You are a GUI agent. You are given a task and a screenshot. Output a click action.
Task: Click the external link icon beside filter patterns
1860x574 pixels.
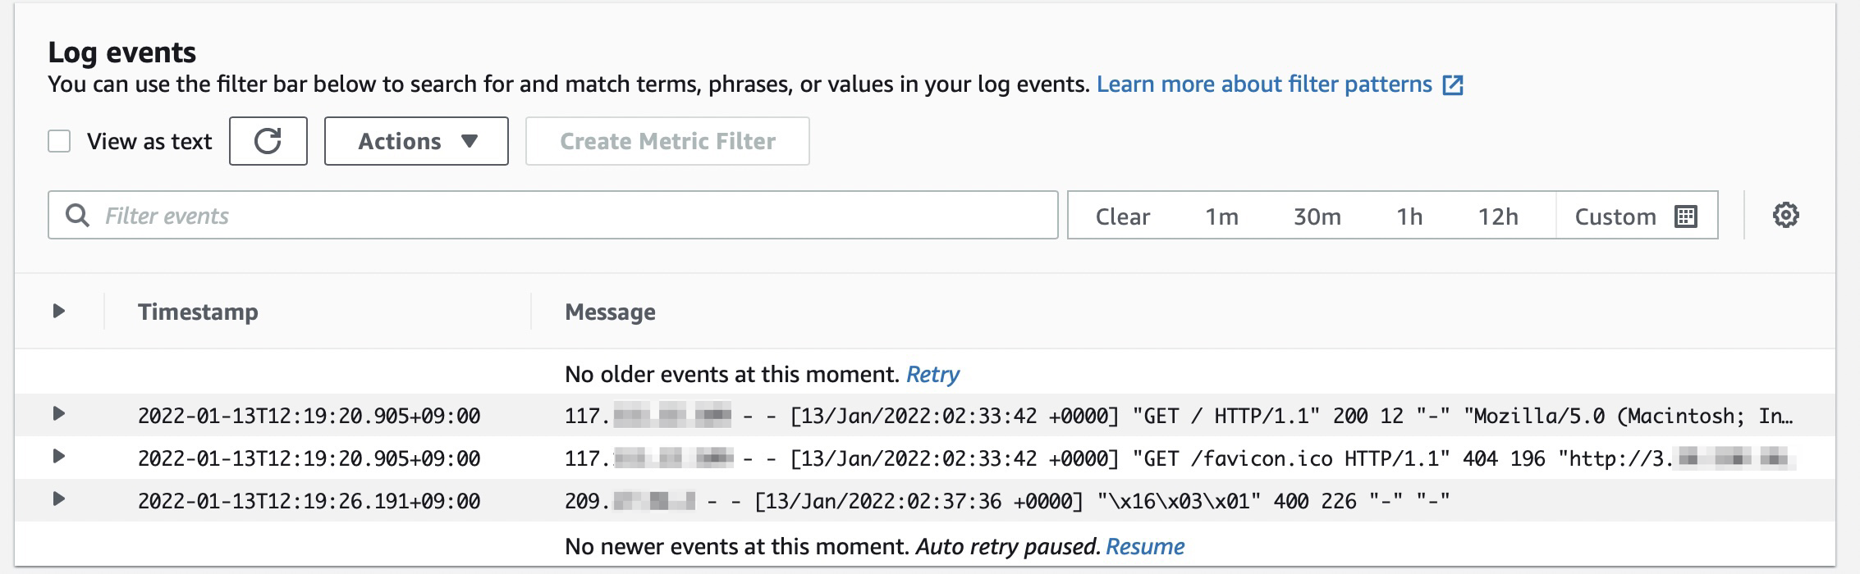pyautogui.click(x=1453, y=85)
